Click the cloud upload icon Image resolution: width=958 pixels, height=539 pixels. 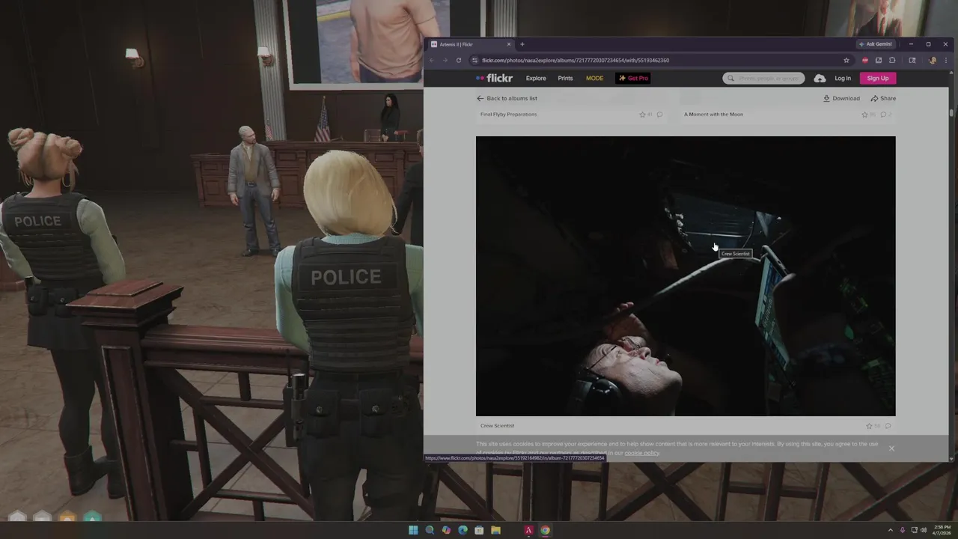click(x=820, y=78)
